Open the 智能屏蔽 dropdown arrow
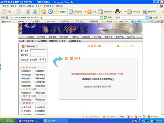 [x=113, y=11]
